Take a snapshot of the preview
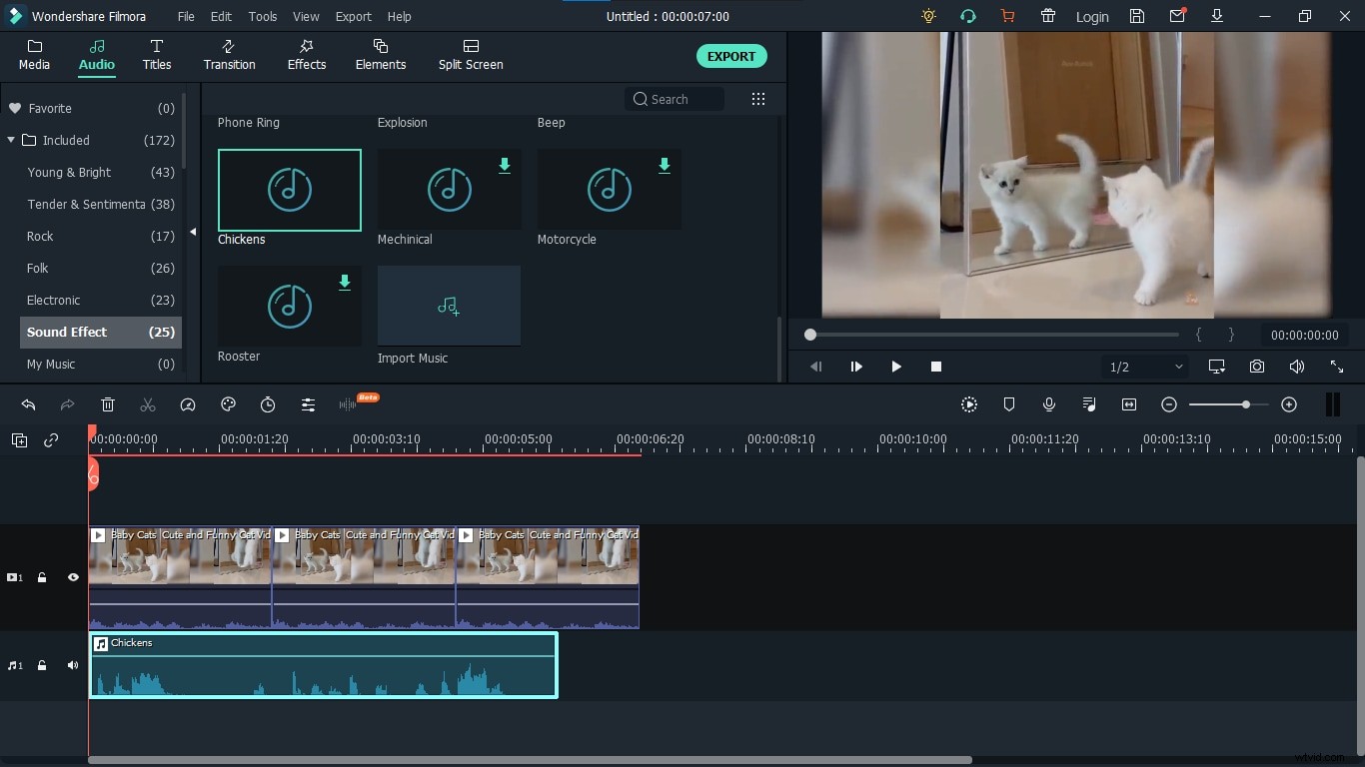This screenshot has width=1365, height=767. point(1257,367)
